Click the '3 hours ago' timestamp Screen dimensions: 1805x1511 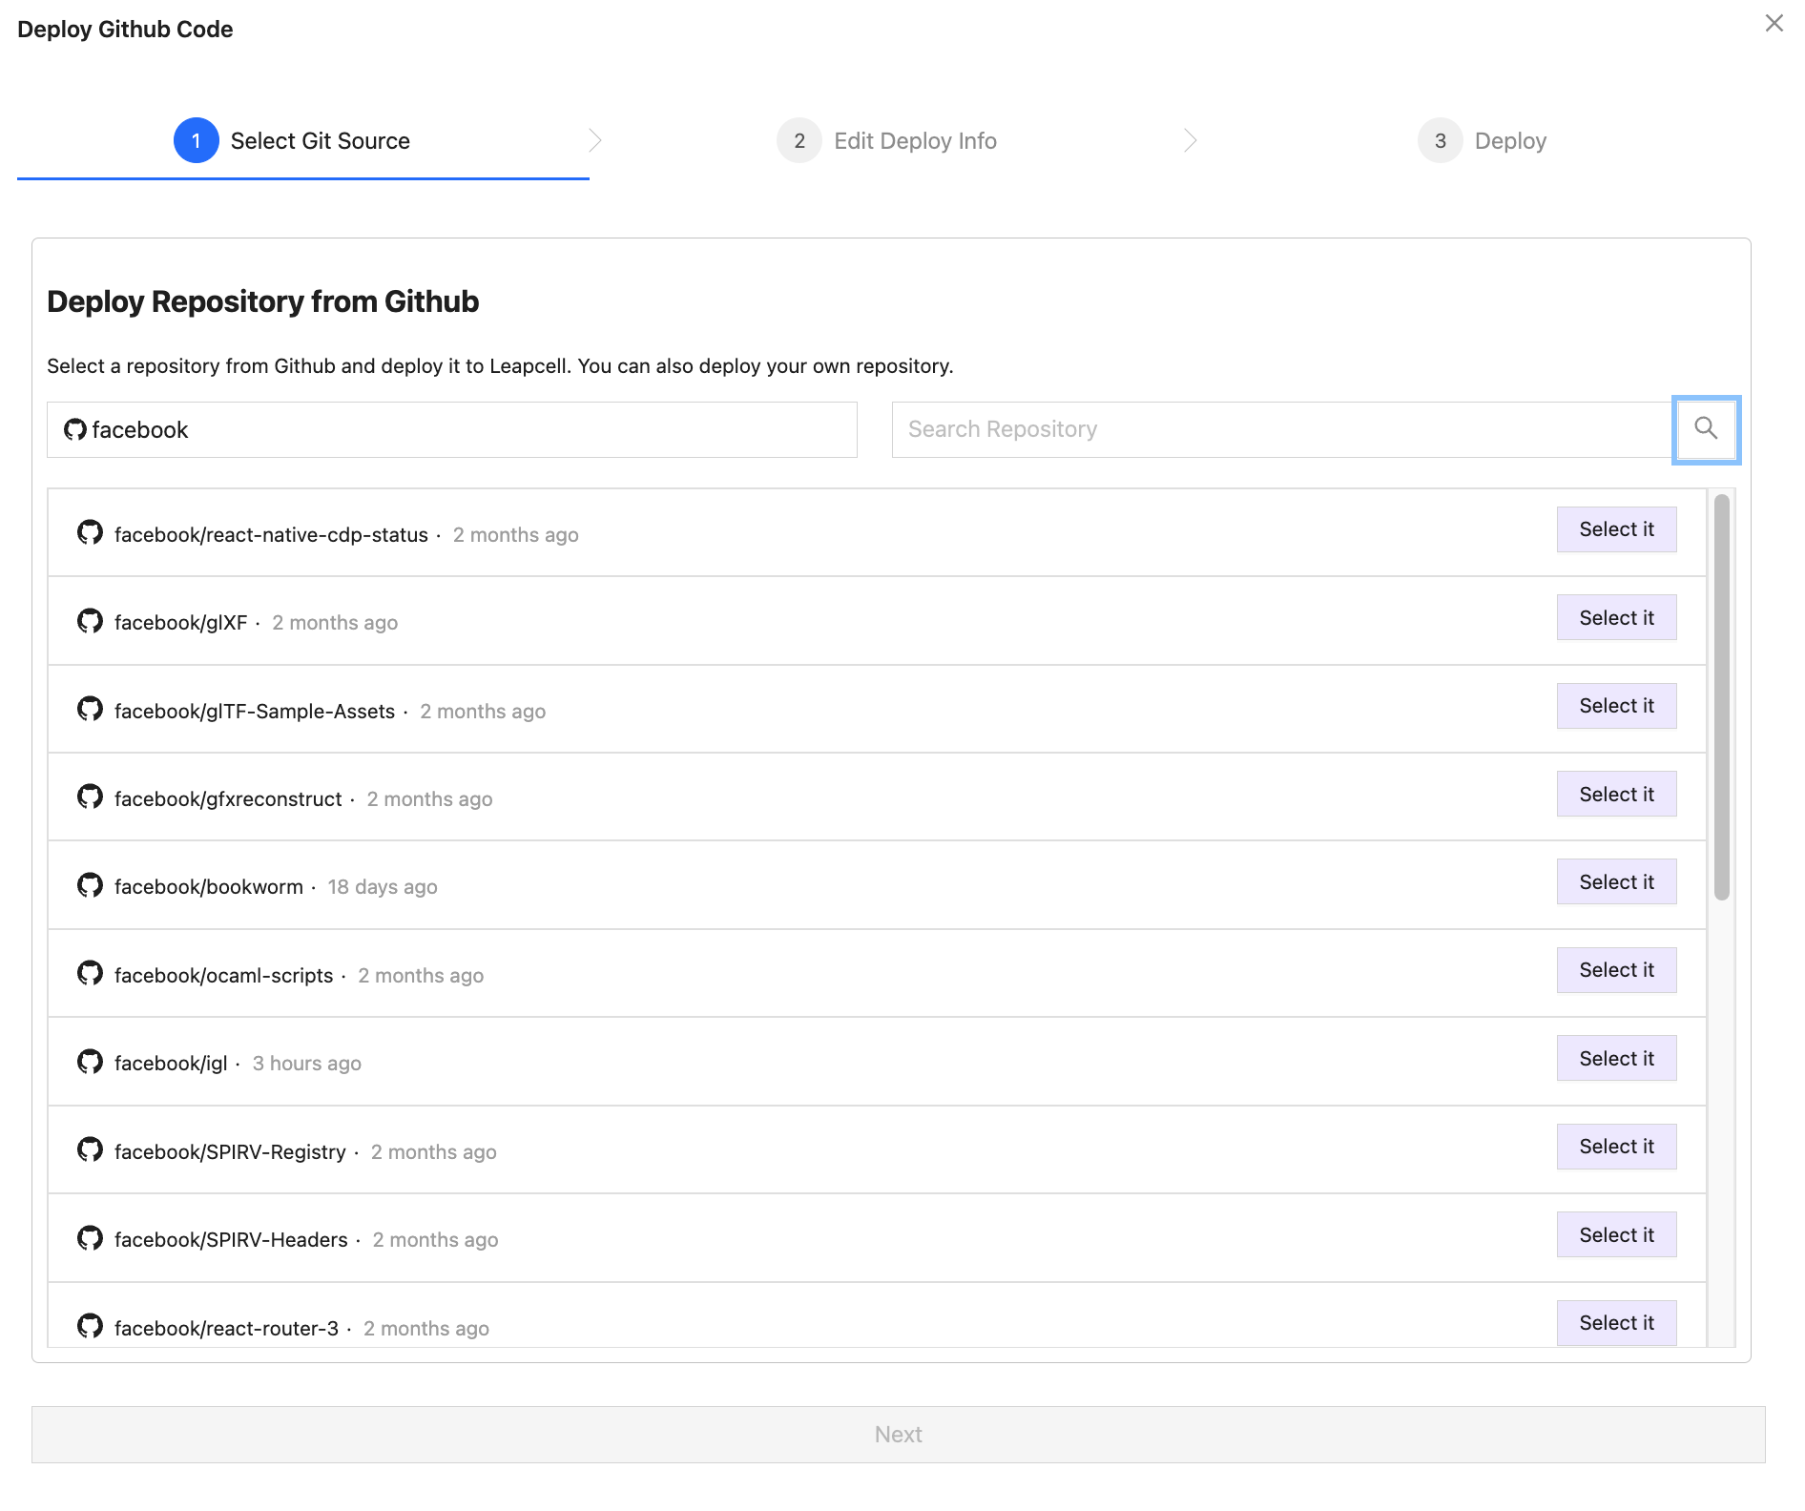(x=307, y=1064)
